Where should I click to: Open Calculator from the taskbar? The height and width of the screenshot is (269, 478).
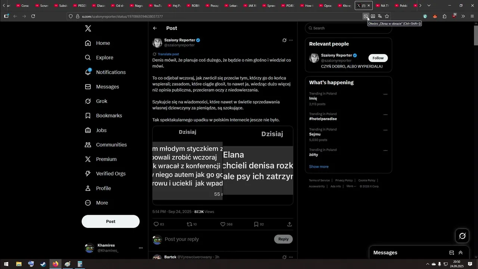[80, 264]
